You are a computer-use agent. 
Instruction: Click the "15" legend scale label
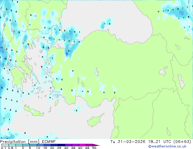[x=45, y=148]
